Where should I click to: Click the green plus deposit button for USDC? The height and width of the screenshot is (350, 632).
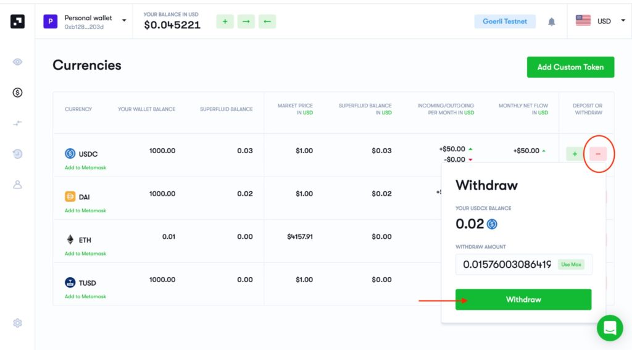click(575, 154)
